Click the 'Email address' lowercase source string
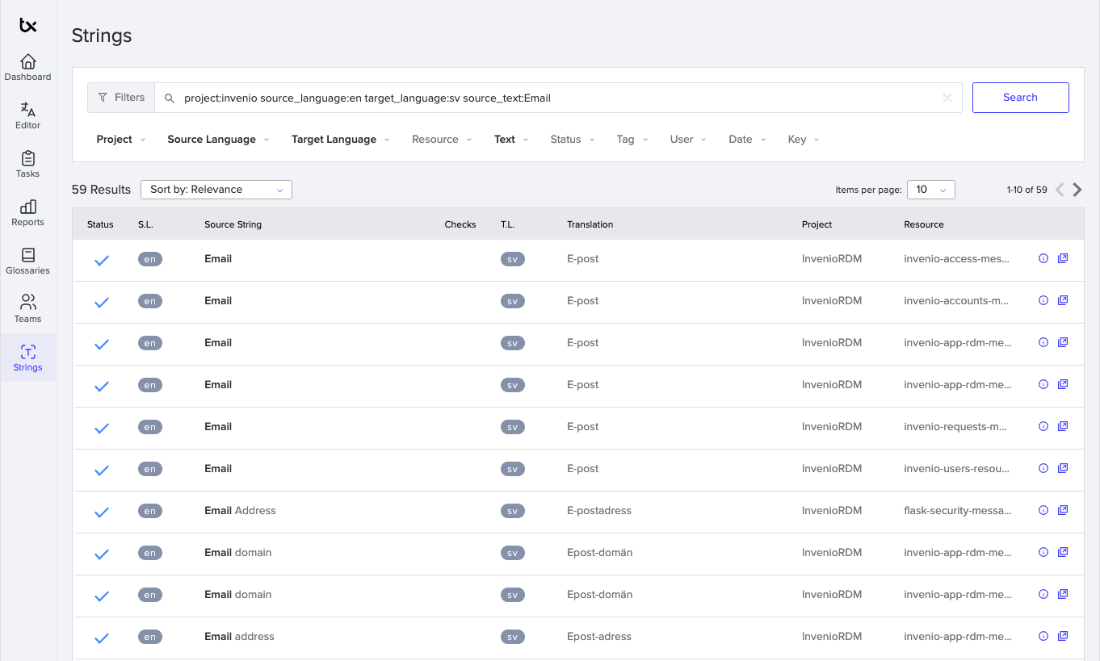Viewport: 1100px width, 661px height. [239, 636]
